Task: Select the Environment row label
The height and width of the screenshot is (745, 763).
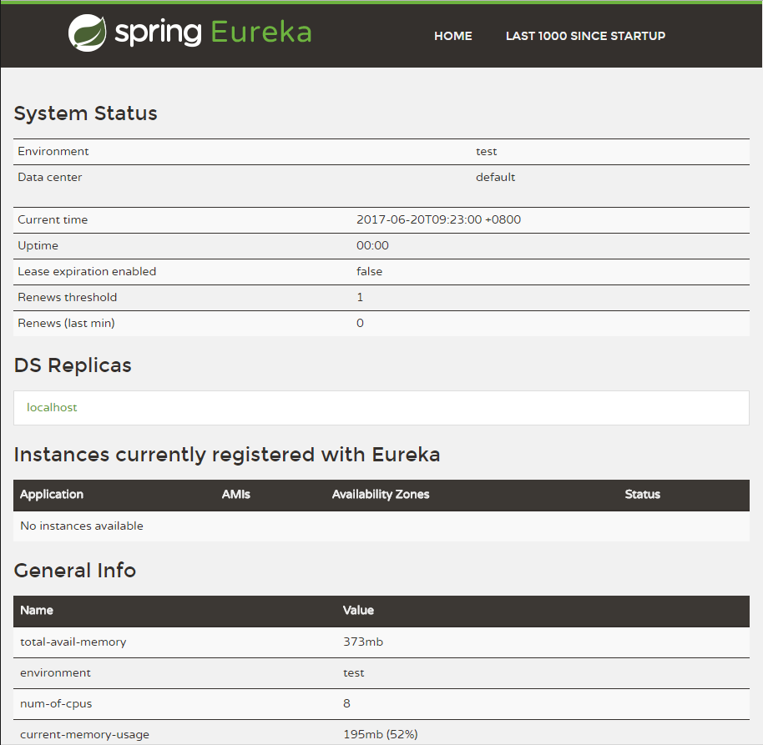Action: click(53, 151)
